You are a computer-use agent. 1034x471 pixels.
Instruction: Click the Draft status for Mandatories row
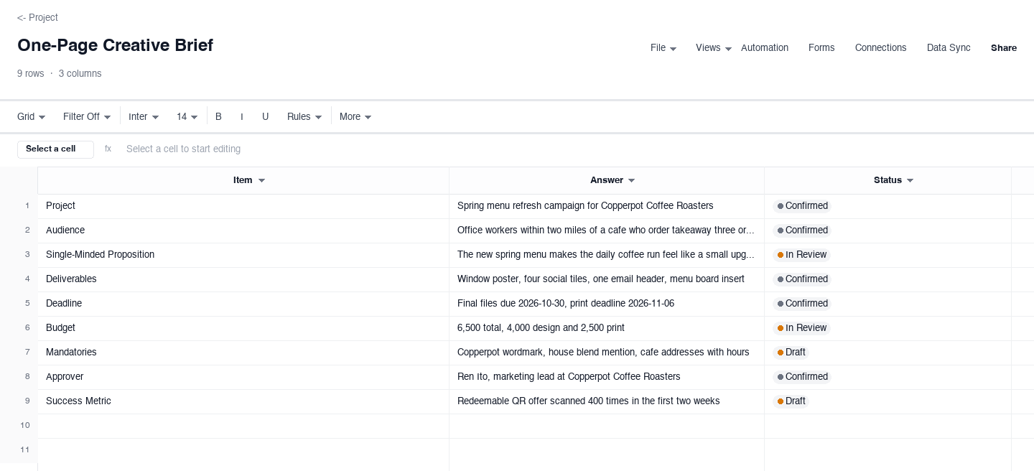pos(791,353)
